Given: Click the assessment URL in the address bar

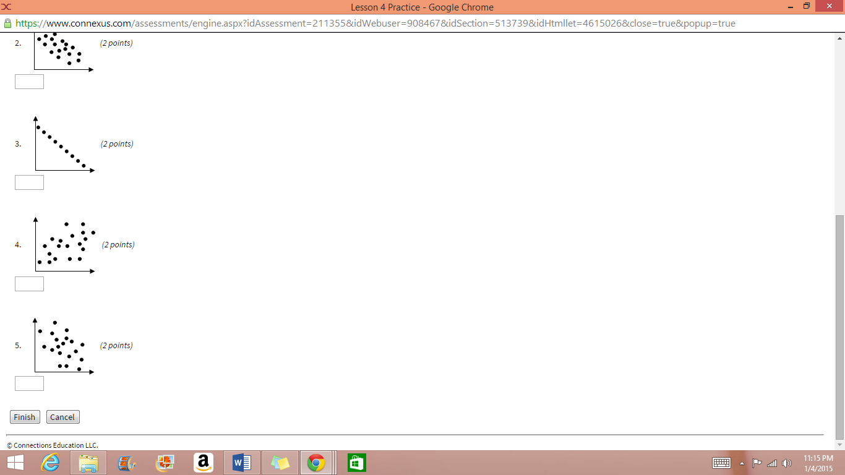Looking at the screenshot, I should tap(371, 23).
